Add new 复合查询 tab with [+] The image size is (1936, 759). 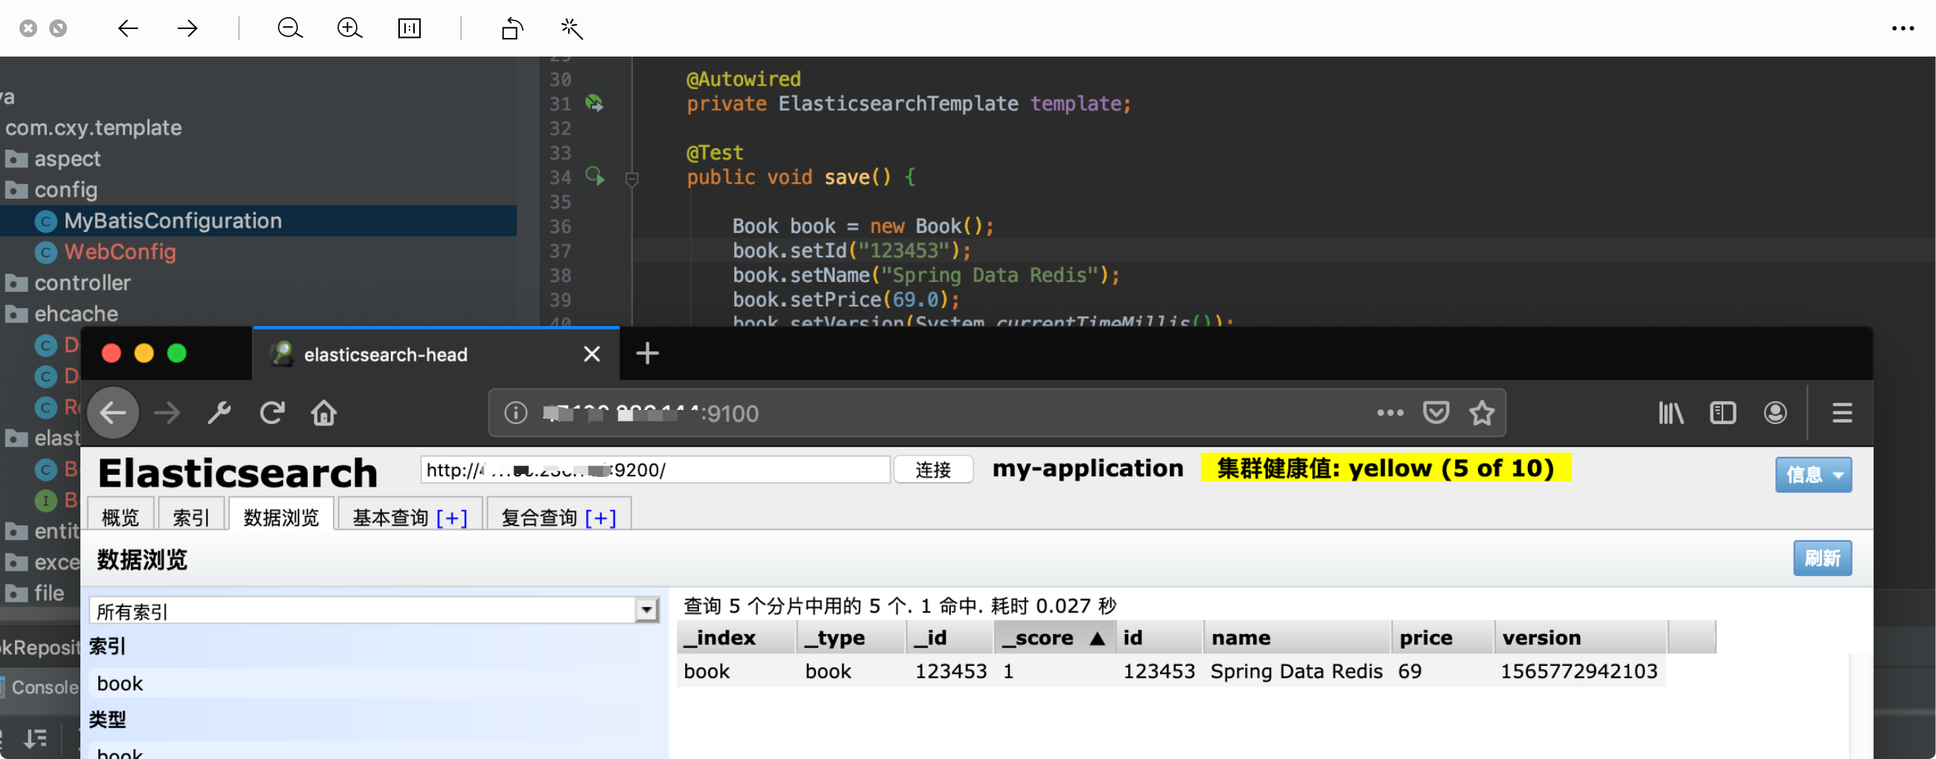(600, 517)
